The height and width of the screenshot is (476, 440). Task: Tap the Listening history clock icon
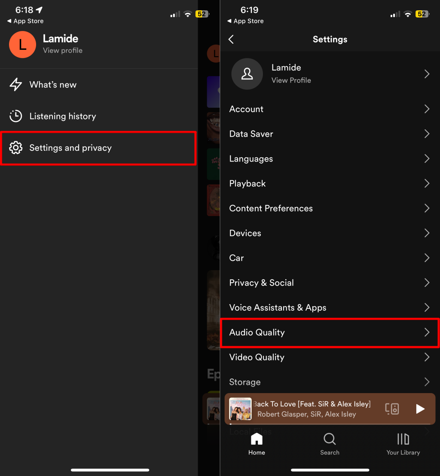pyautogui.click(x=15, y=116)
